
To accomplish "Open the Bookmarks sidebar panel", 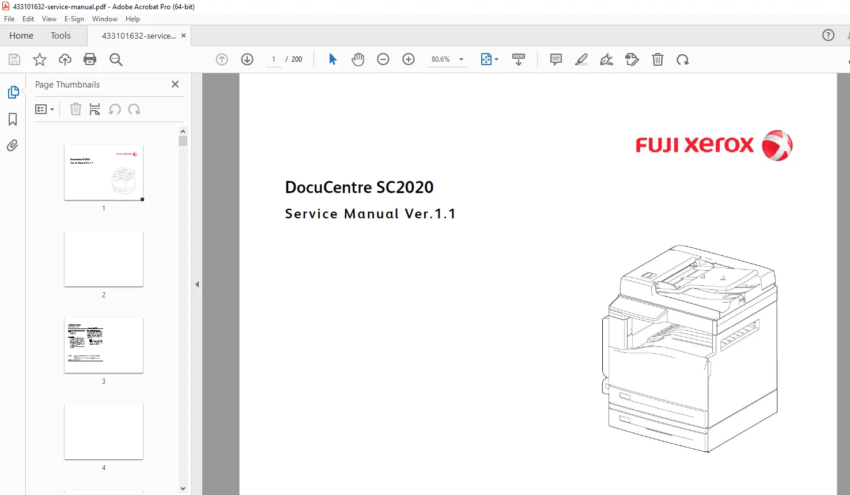I will 13,119.
